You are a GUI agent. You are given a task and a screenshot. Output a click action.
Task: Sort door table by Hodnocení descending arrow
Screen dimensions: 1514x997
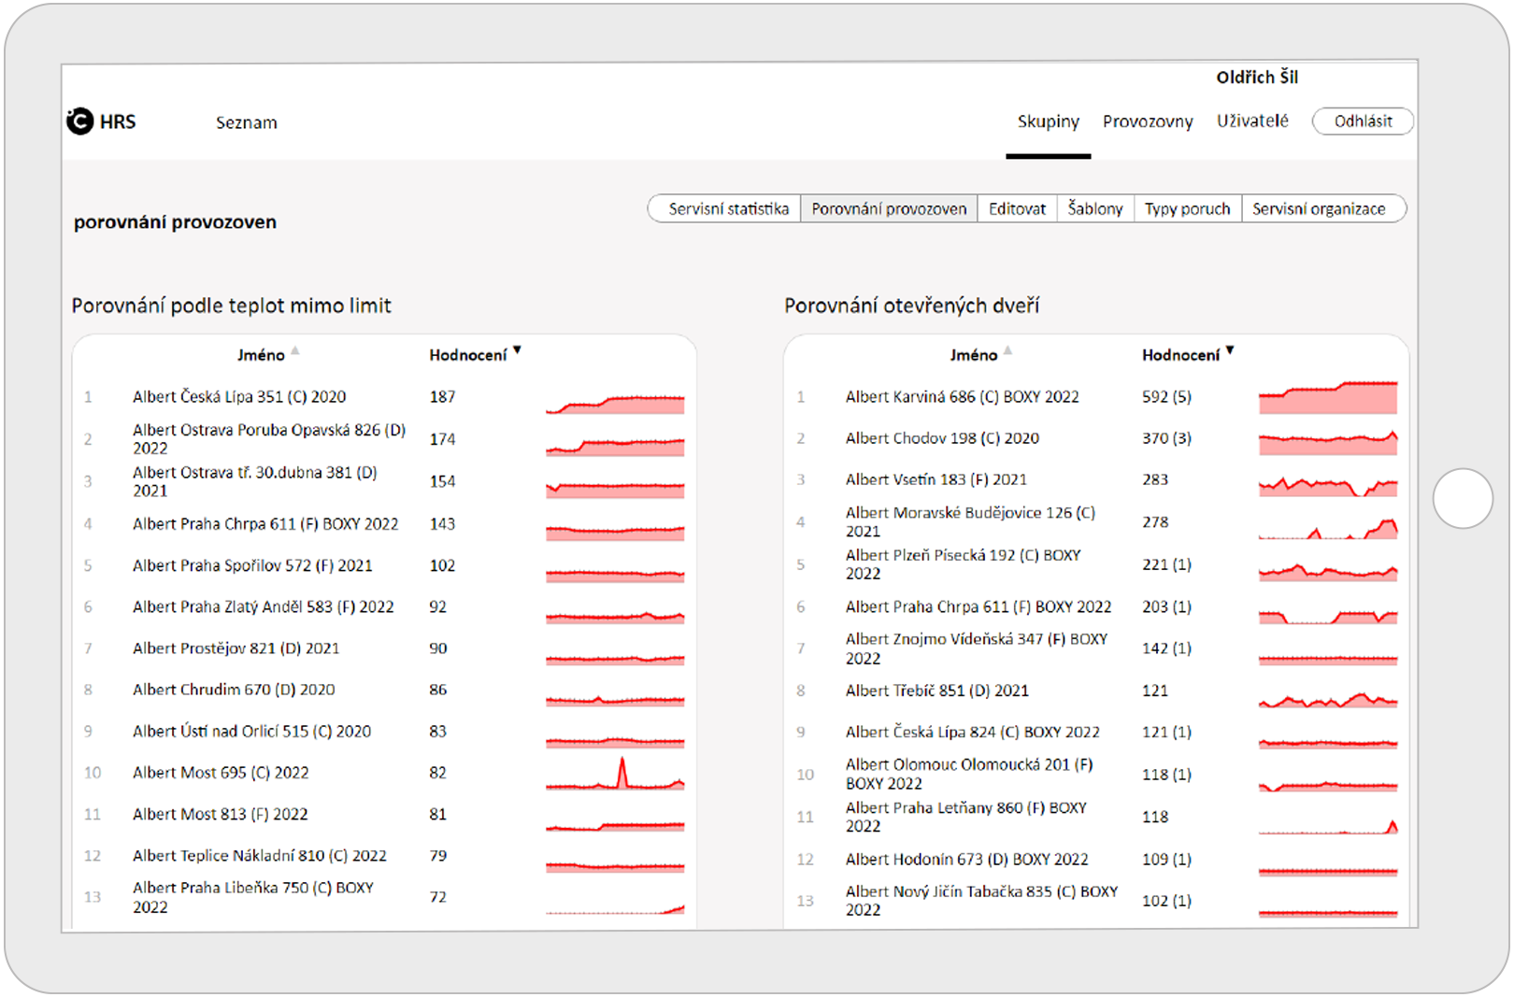(x=1230, y=351)
